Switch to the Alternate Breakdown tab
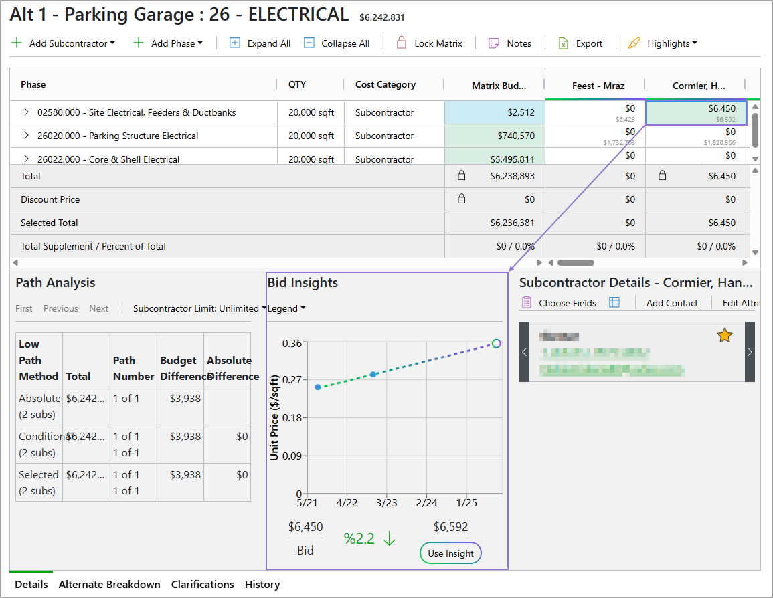The height and width of the screenshot is (598, 773). [109, 584]
